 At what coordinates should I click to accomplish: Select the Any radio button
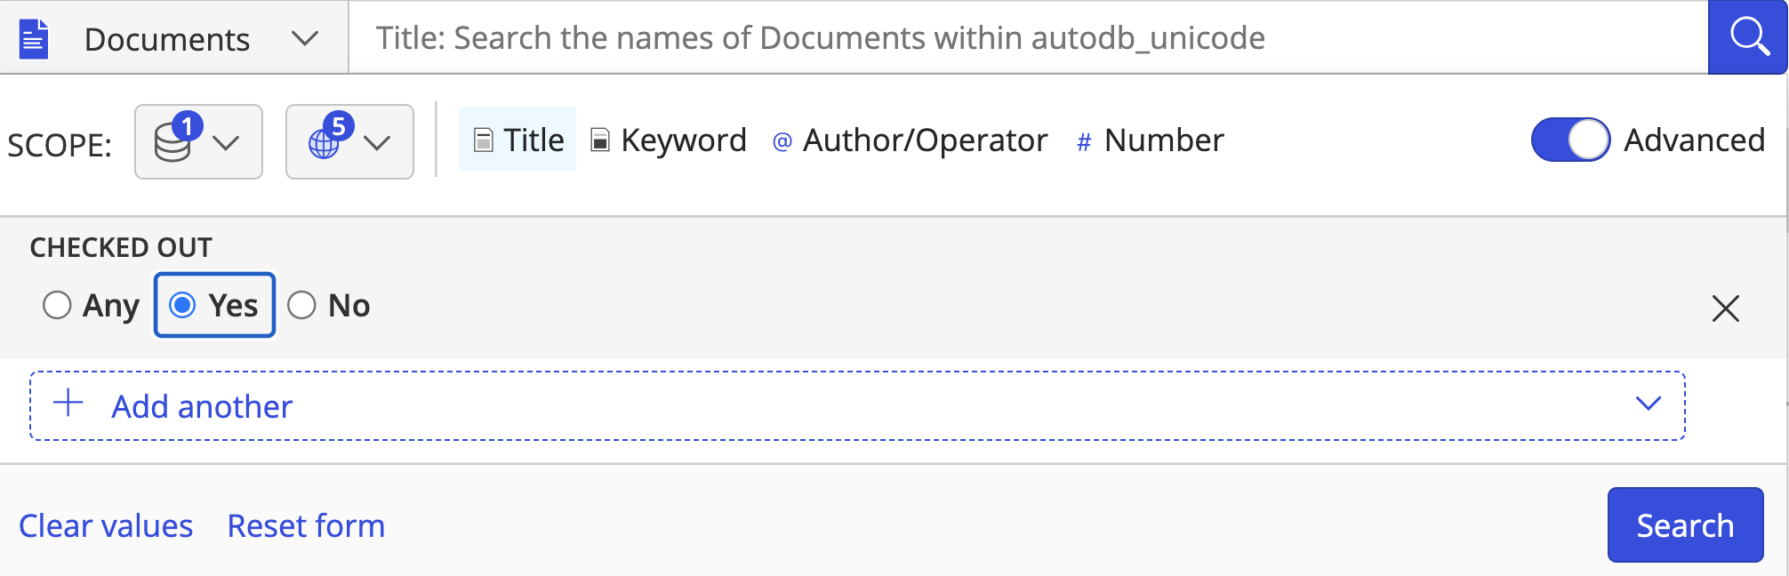point(57,305)
